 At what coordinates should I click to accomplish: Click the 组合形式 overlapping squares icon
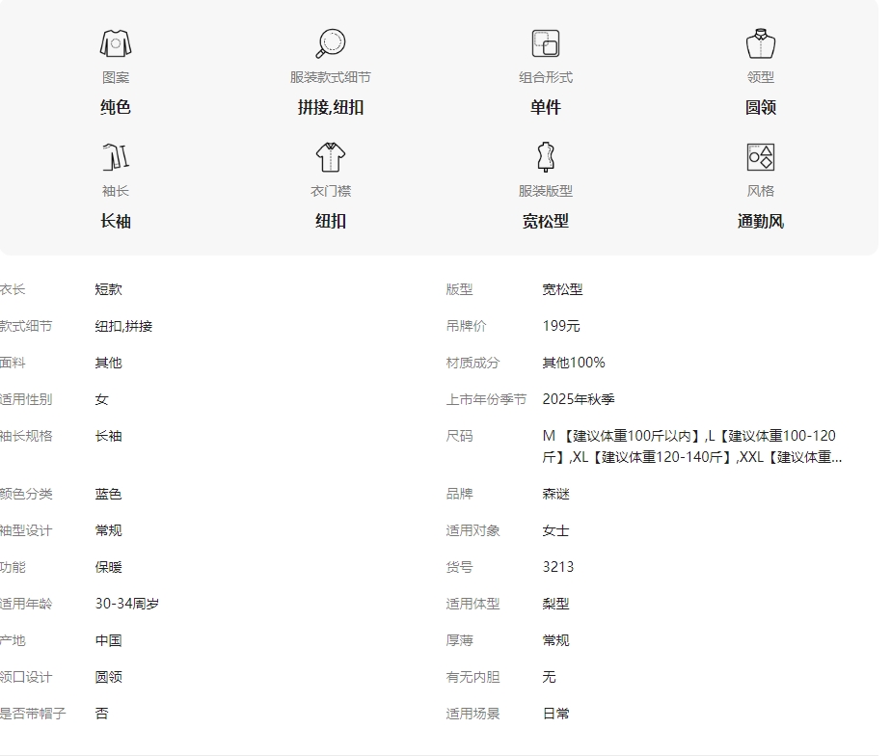click(546, 43)
